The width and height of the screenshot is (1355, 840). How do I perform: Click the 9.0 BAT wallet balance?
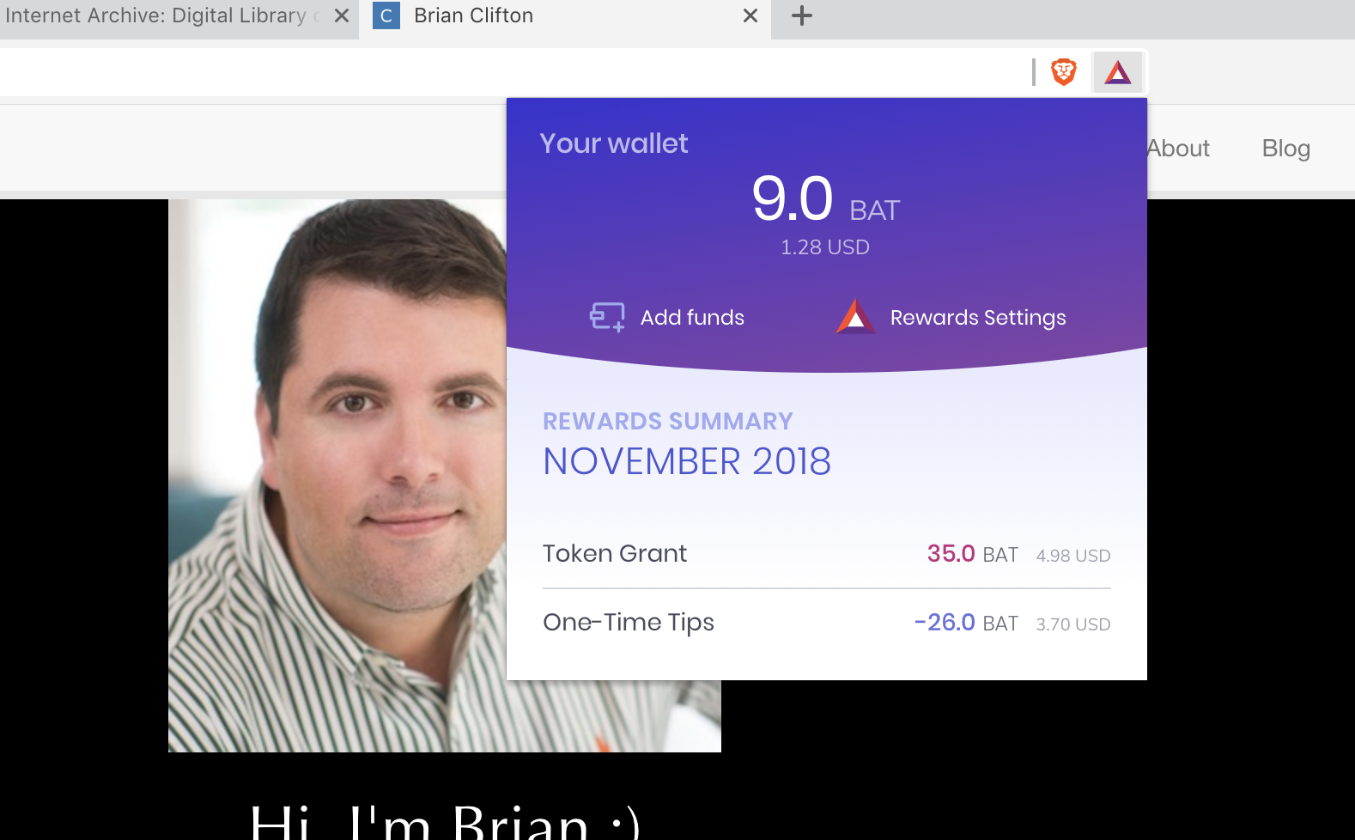coord(825,199)
